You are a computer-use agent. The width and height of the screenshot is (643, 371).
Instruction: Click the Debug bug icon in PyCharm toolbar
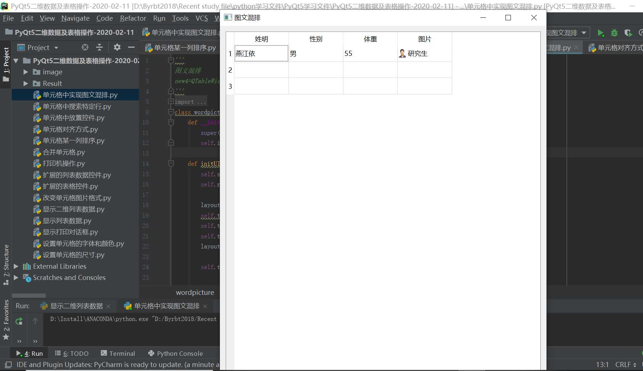(x=614, y=33)
